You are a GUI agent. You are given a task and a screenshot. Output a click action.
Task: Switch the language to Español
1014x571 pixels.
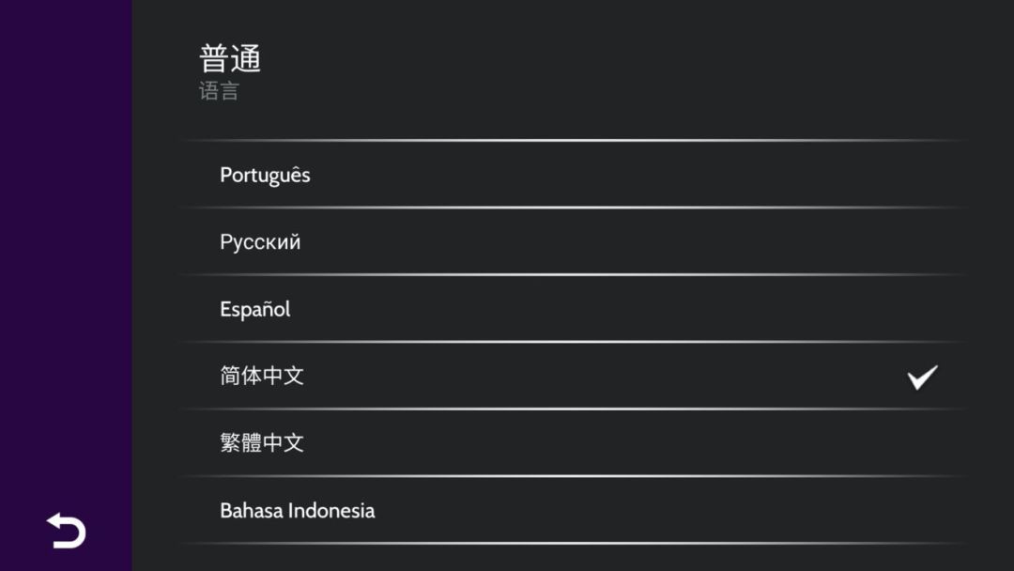click(255, 310)
